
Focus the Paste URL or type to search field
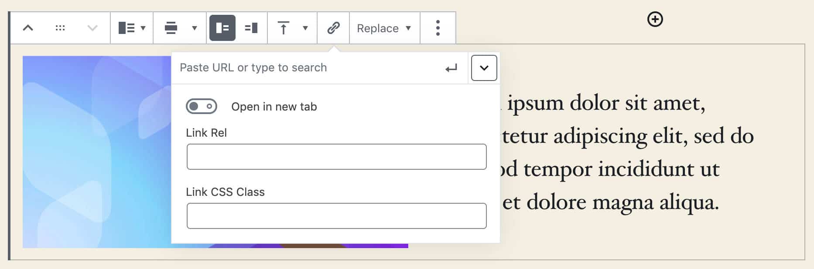[305, 68]
